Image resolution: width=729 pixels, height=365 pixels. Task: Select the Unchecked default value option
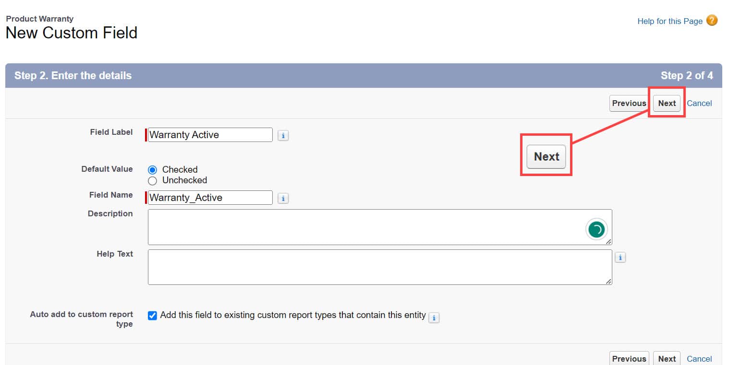tap(152, 181)
